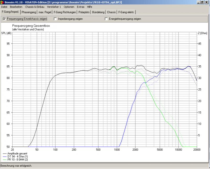Switch to the max. Pegel tab

click(45, 12)
